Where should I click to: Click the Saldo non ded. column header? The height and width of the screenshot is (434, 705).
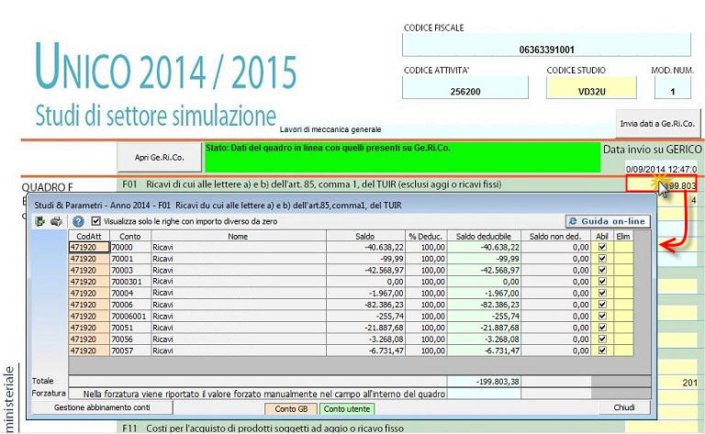[x=555, y=236]
